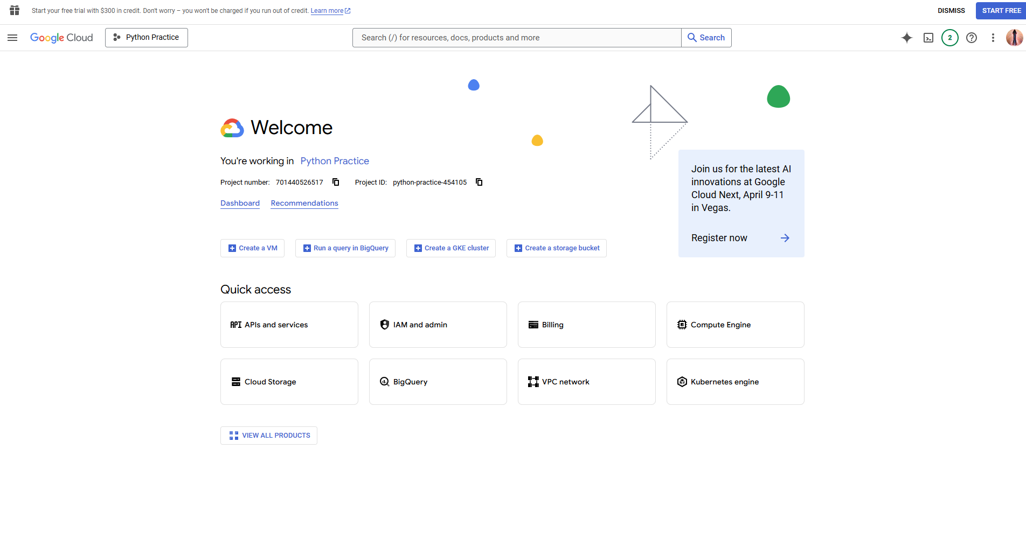Open the help question mark icon
1026x533 pixels.
coord(972,38)
